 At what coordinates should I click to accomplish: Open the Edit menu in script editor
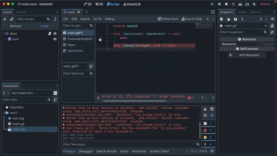74,19
